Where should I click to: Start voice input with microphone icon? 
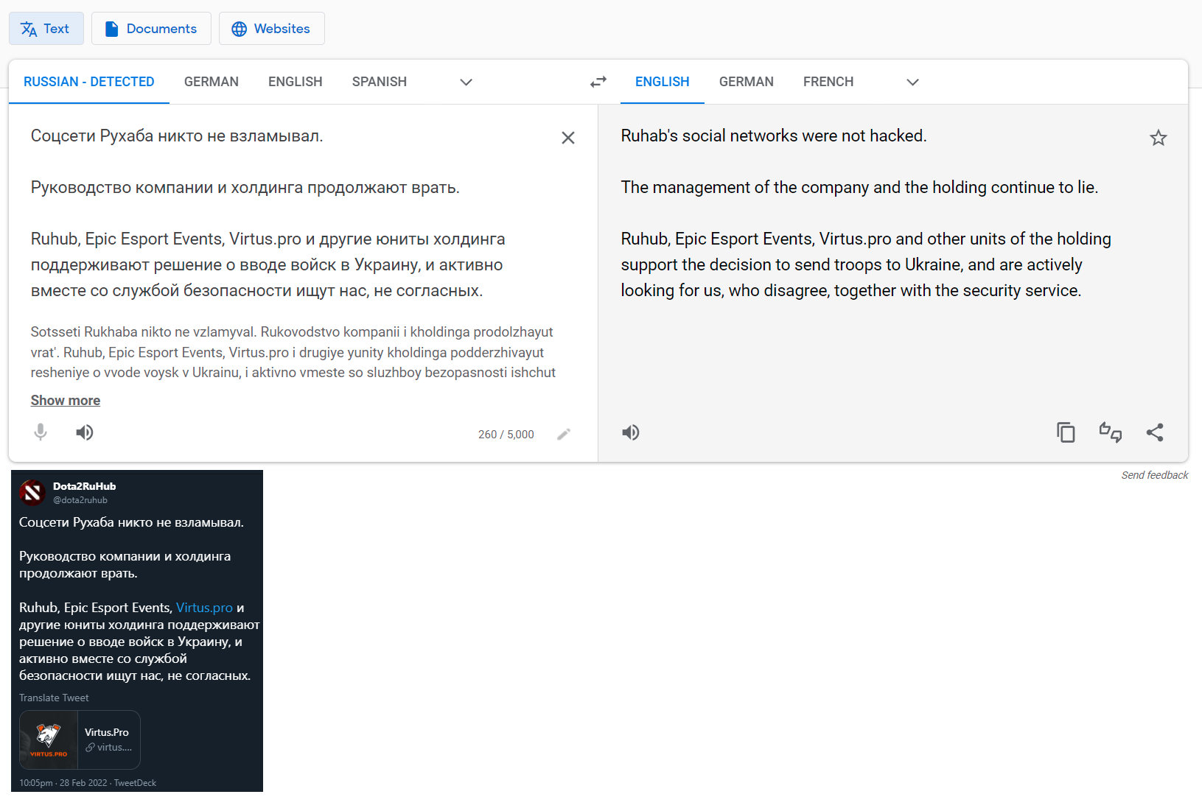[x=41, y=432]
